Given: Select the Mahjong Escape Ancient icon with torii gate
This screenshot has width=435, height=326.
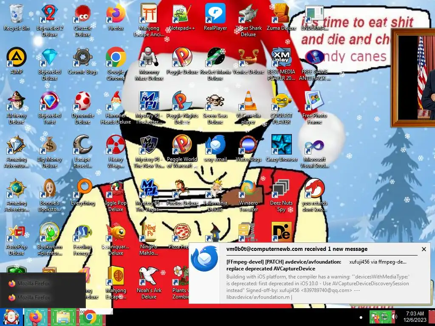Looking at the screenshot, I should click(x=149, y=20).
